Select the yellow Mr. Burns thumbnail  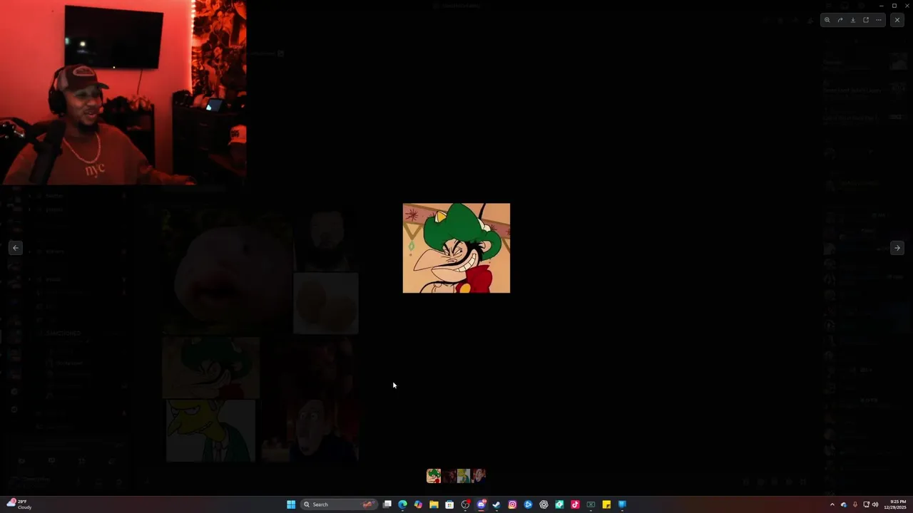tap(464, 476)
